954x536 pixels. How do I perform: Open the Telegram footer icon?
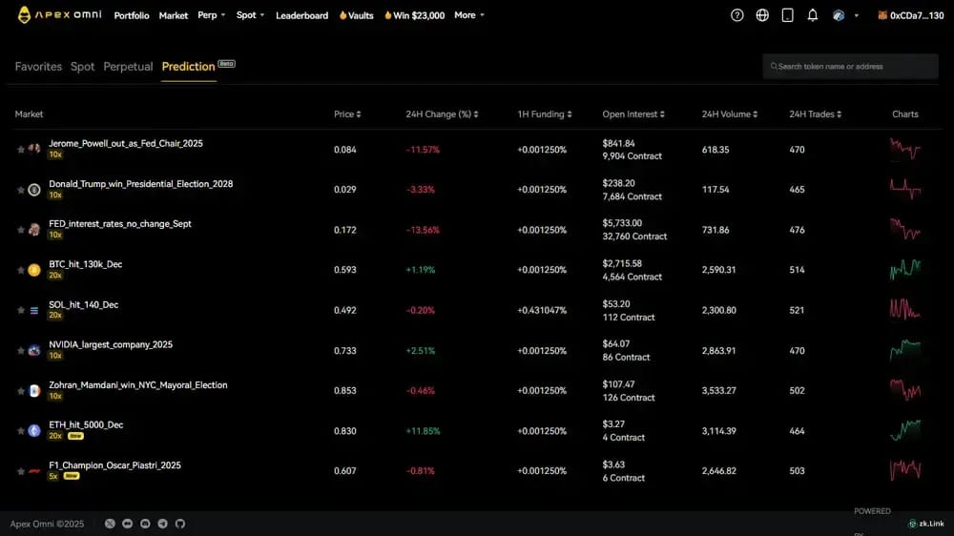click(162, 524)
